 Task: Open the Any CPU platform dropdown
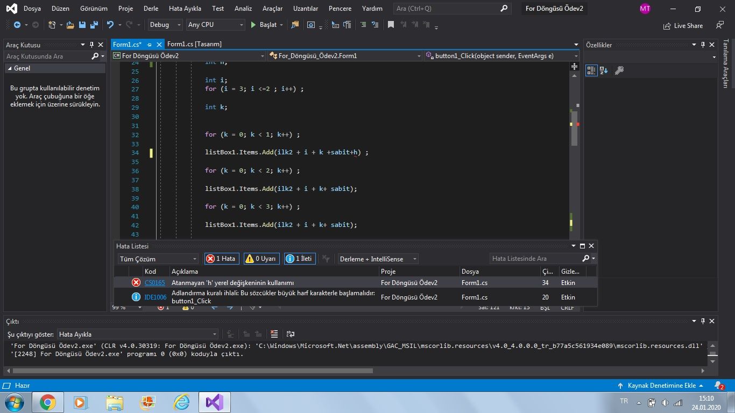pyautogui.click(x=215, y=25)
